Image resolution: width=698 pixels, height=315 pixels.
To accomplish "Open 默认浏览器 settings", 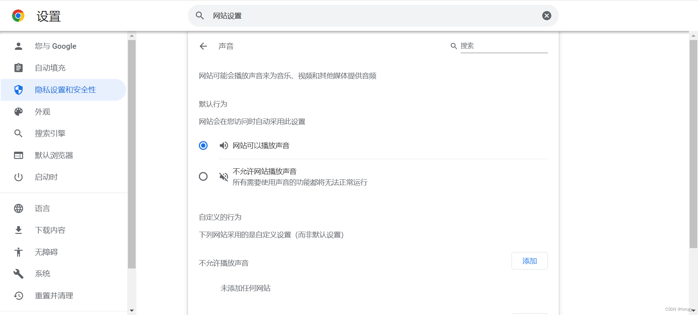I will tap(63, 155).
